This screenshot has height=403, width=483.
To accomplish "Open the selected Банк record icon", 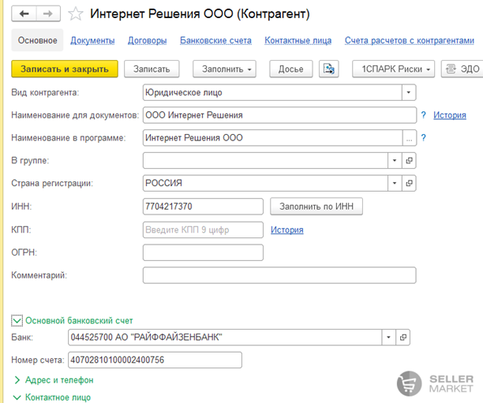I will pyautogui.click(x=403, y=338).
